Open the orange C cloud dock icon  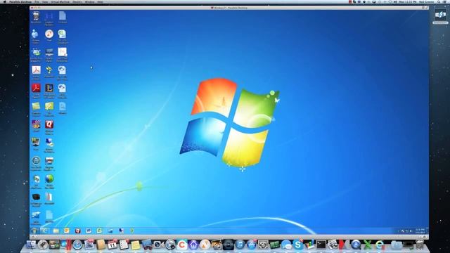(x=181, y=245)
